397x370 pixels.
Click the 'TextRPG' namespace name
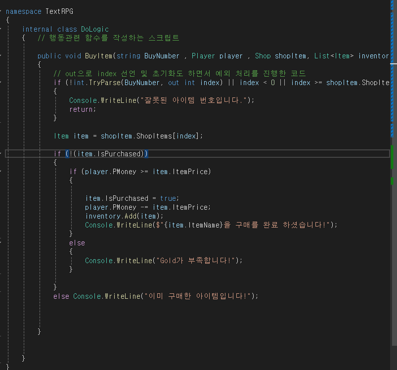click(x=59, y=12)
